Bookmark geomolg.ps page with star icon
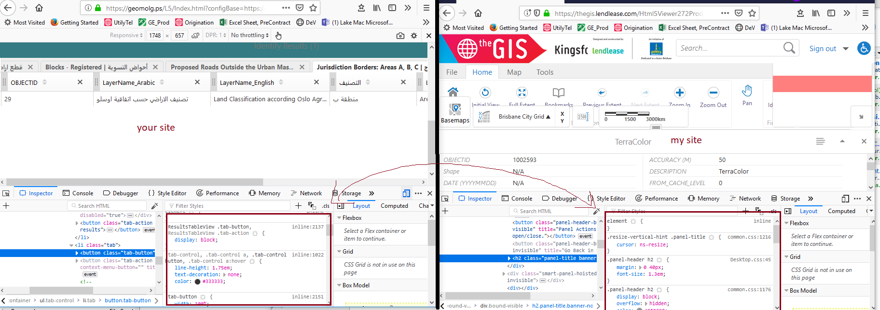 click(313, 8)
